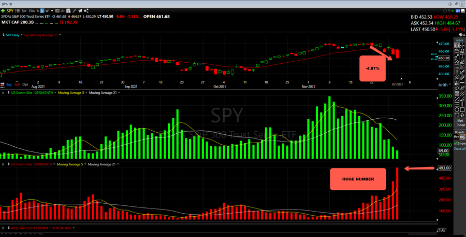Select the pointer grid drawing tool

coord(457,45)
